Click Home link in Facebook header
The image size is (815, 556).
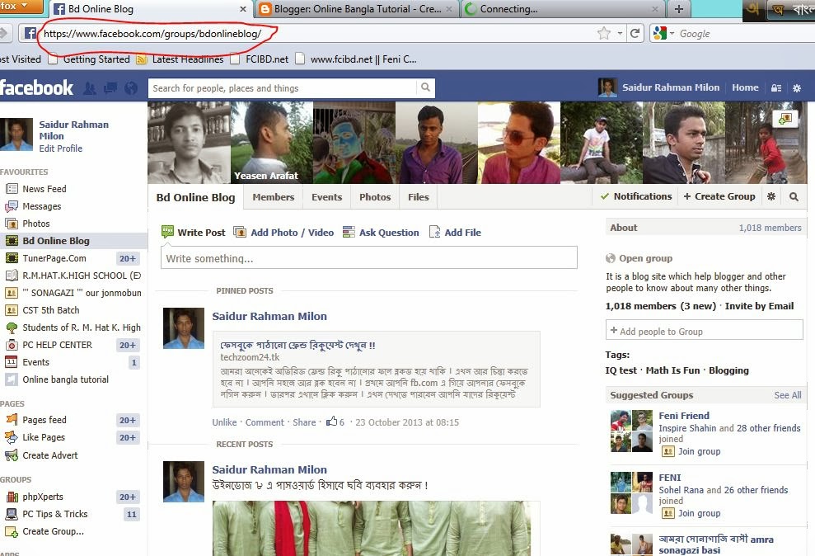(x=745, y=87)
